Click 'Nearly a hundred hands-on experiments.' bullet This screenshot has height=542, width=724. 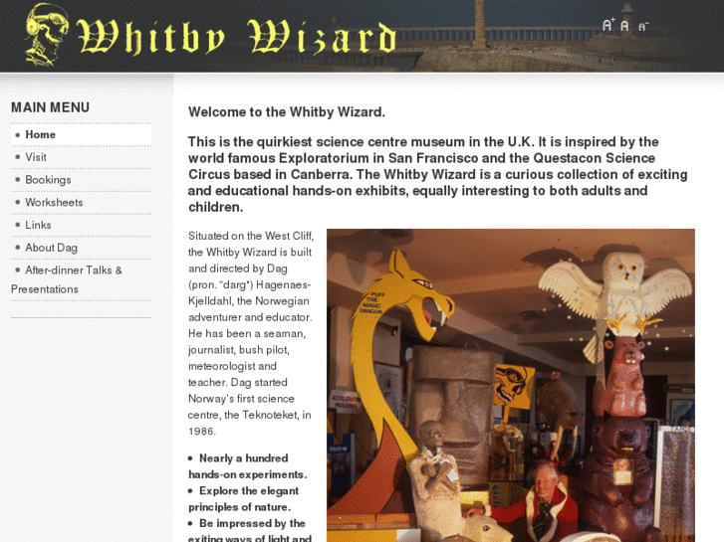(248, 466)
